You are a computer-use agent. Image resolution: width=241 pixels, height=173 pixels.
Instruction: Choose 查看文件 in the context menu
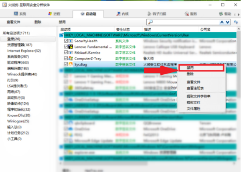pyautogui.click(x=201, y=82)
